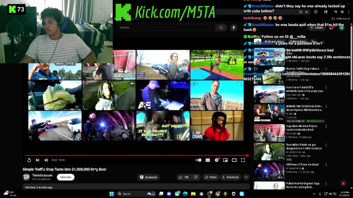353x198 pixels.
Task: Click the ThisIsBodycam channel name
Action: click(x=42, y=175)
